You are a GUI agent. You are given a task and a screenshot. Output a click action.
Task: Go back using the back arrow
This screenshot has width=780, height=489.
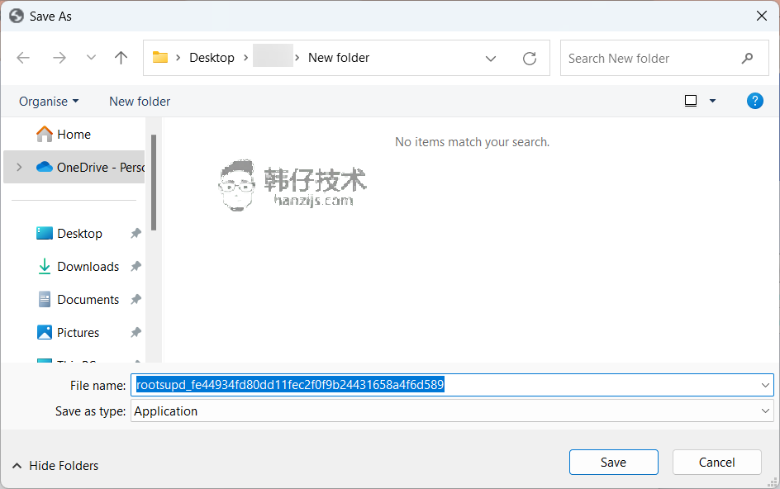click(23, 58)
